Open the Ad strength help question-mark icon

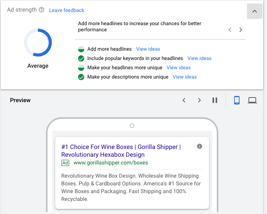pos(41,10)
